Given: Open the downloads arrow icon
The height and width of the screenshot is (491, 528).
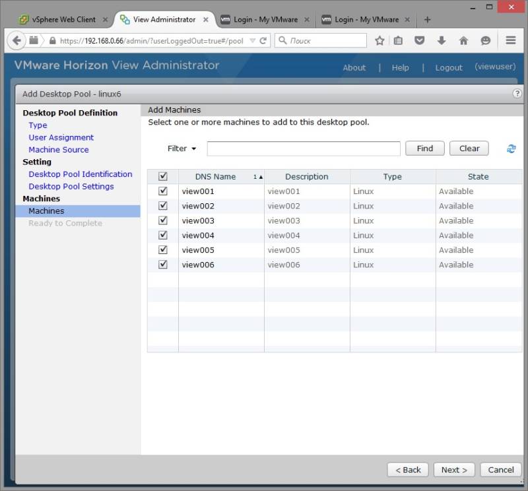Looking at the screenshot, I should pyautogui.click(x=442, y=41).
